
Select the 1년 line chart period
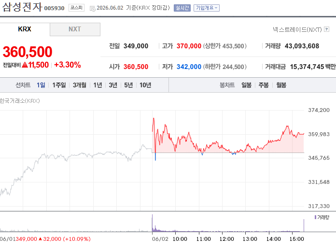coord(98,85)
